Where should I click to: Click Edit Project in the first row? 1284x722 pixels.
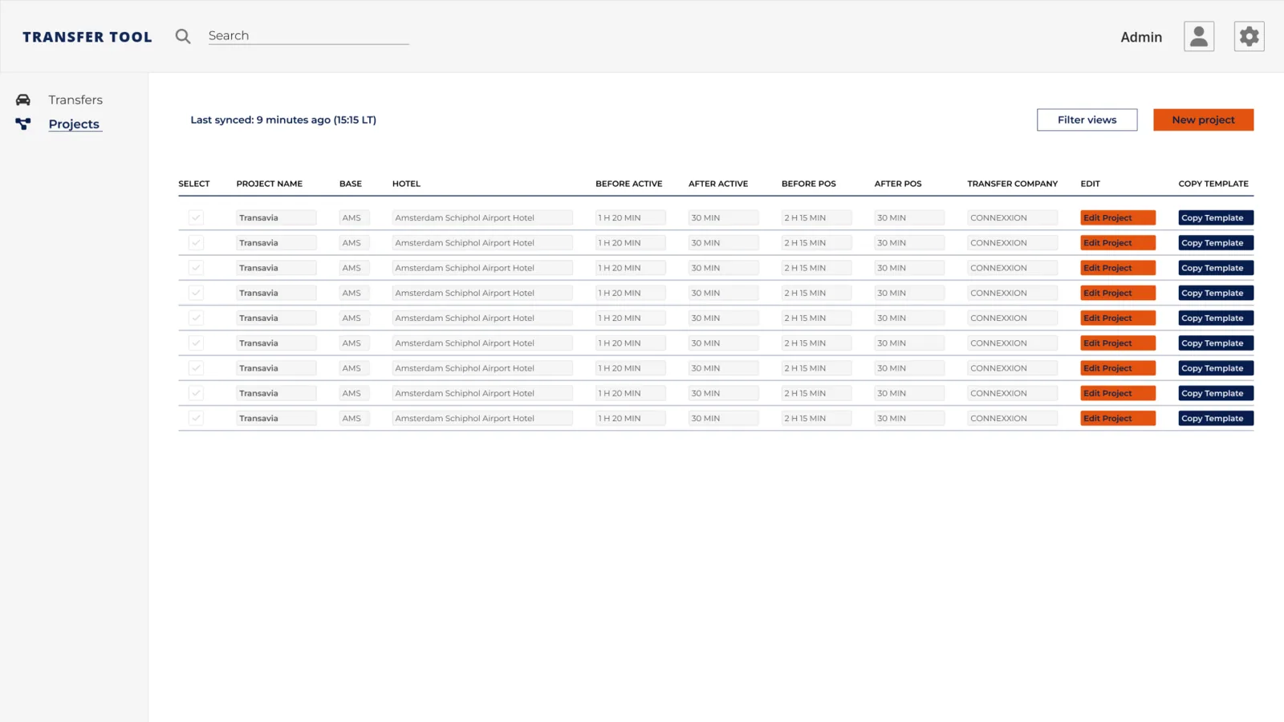pyautogui.click(x=1118, y=217)
